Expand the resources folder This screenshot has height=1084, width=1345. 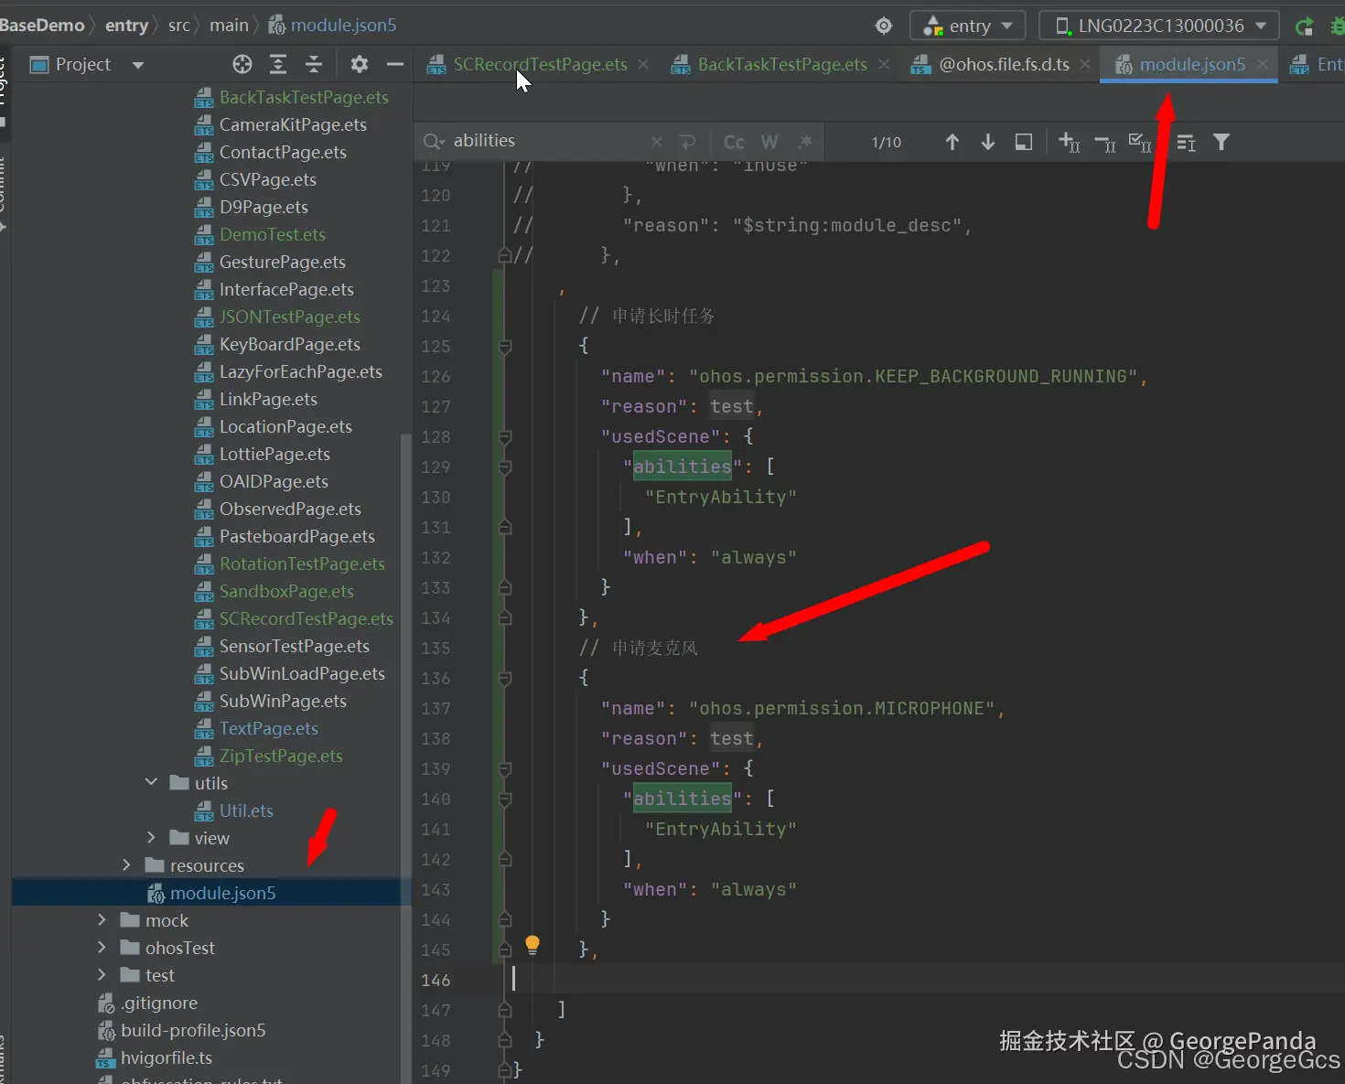(127, 865)
